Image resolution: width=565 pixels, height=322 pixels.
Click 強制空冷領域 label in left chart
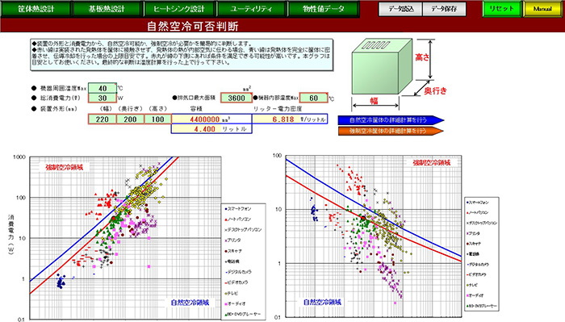point(65,167)
